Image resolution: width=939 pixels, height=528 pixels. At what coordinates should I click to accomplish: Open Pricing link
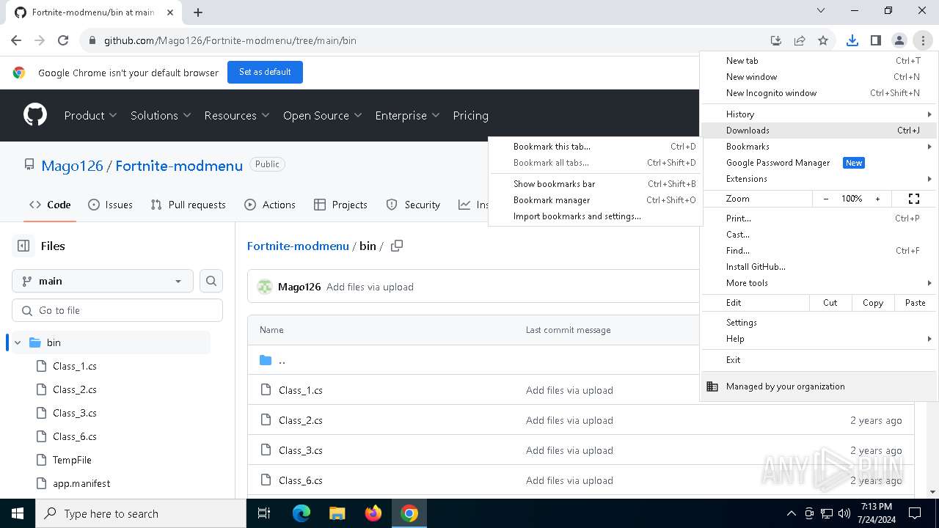(x=470, y=115)
